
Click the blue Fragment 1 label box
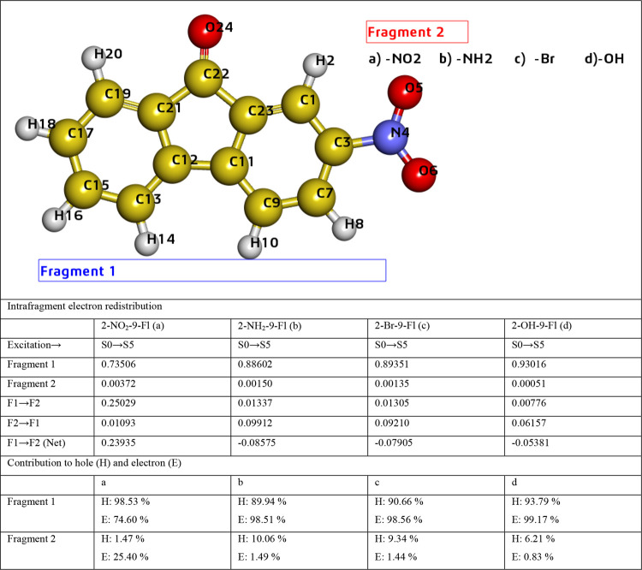(212, 270)
